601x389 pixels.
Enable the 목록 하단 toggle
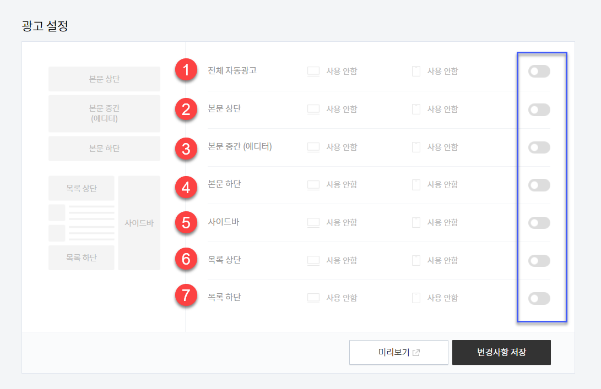click(x=538, y=298)
